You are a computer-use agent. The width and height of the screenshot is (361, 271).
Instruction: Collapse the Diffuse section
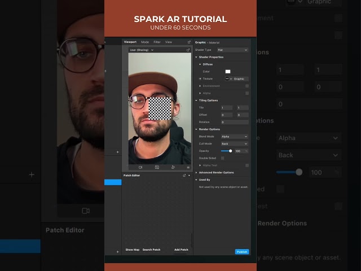(x=200, y=64)
